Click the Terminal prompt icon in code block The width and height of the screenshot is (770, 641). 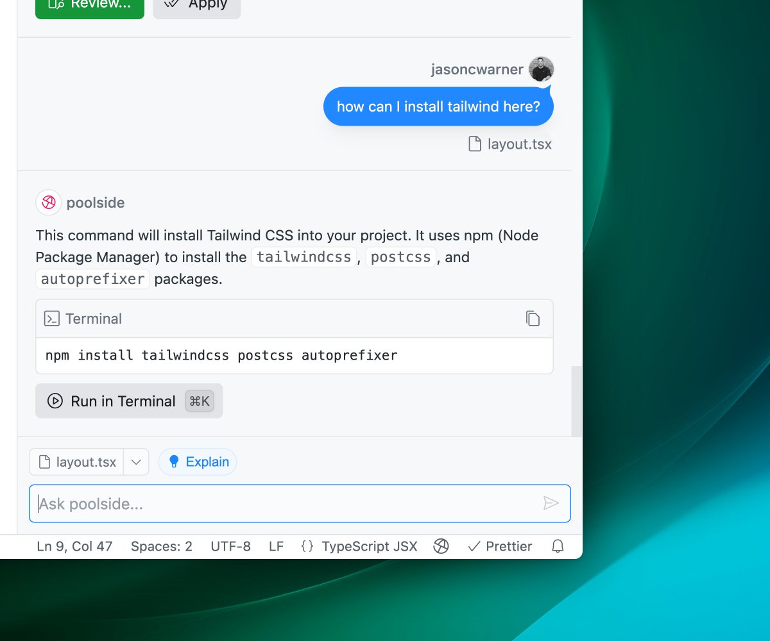(x=51, y=319)
